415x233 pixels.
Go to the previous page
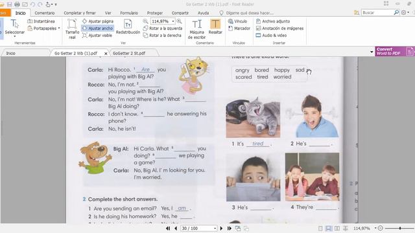coord(176,228)
